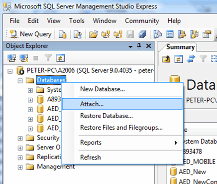Click Connect icon in Object Explorer
This screenshot has height=184, width=217.
11,58
